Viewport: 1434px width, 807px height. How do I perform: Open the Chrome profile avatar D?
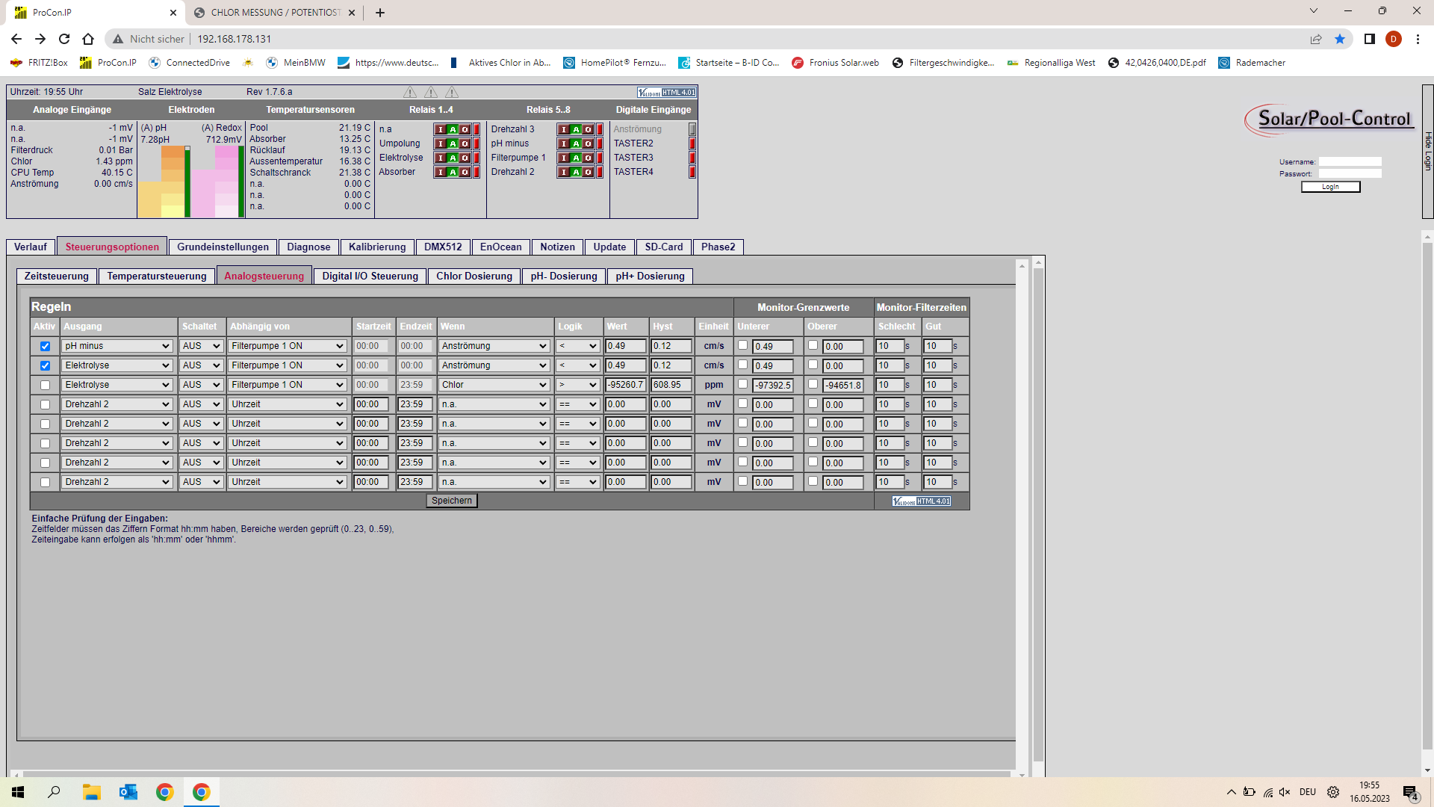pos(1394,39)
